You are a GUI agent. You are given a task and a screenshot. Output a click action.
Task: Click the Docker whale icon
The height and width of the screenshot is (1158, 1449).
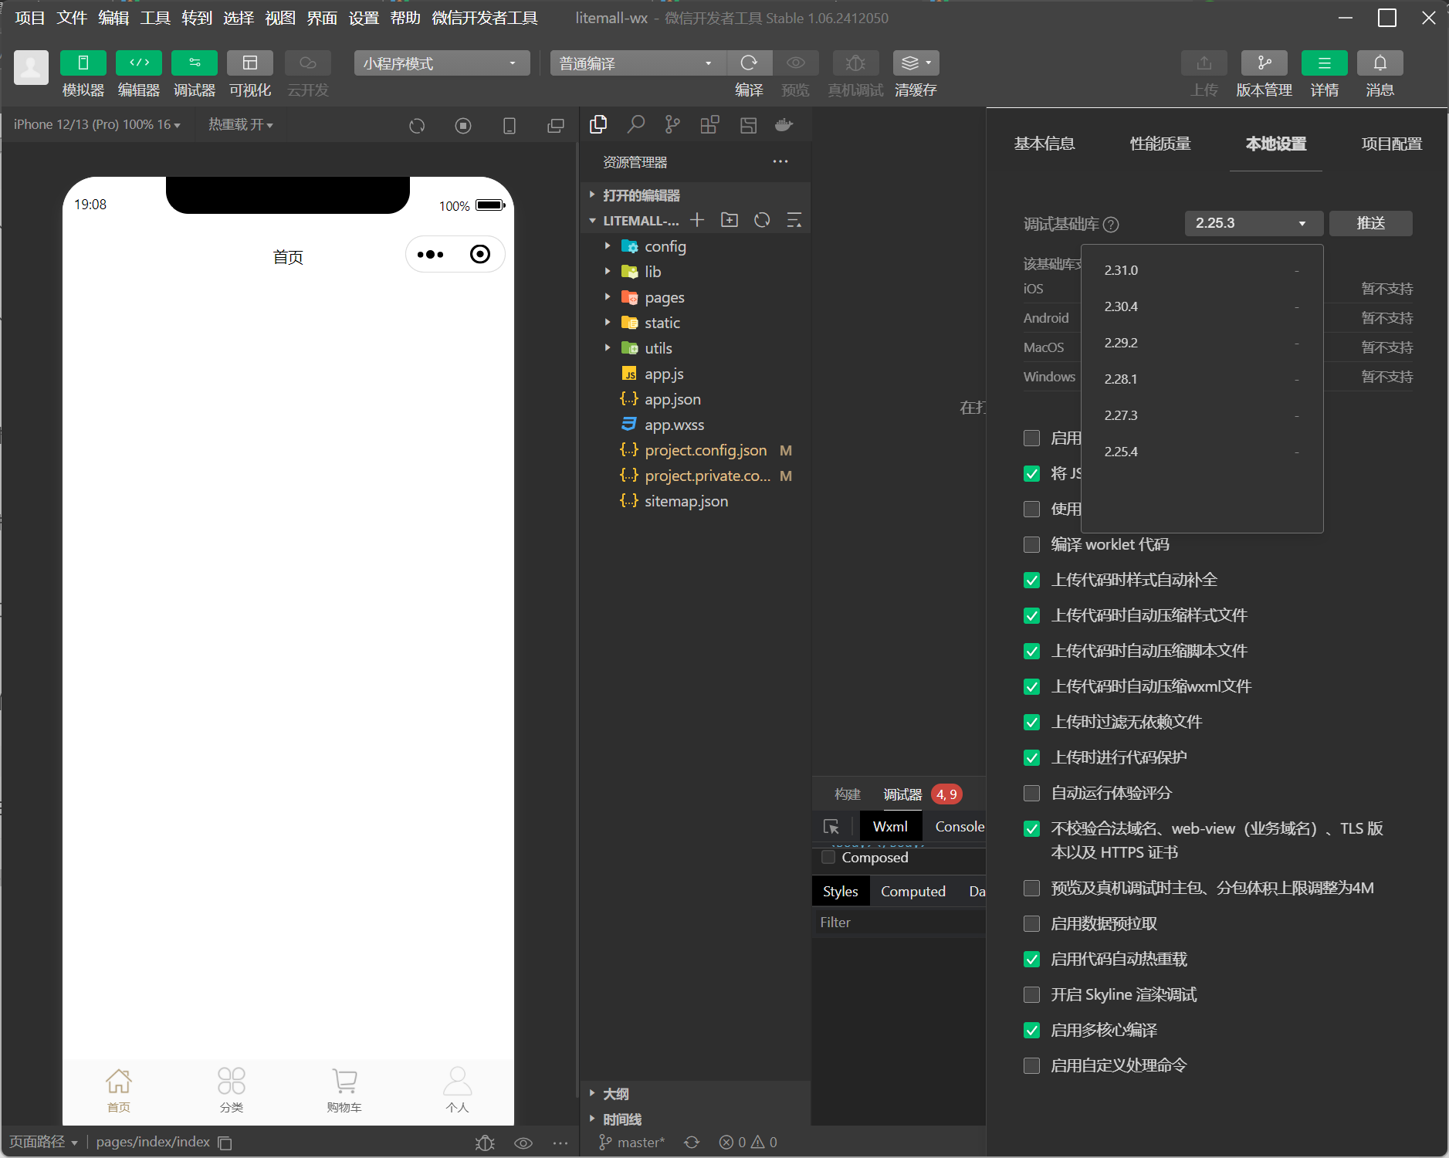(x=784, y=125)
